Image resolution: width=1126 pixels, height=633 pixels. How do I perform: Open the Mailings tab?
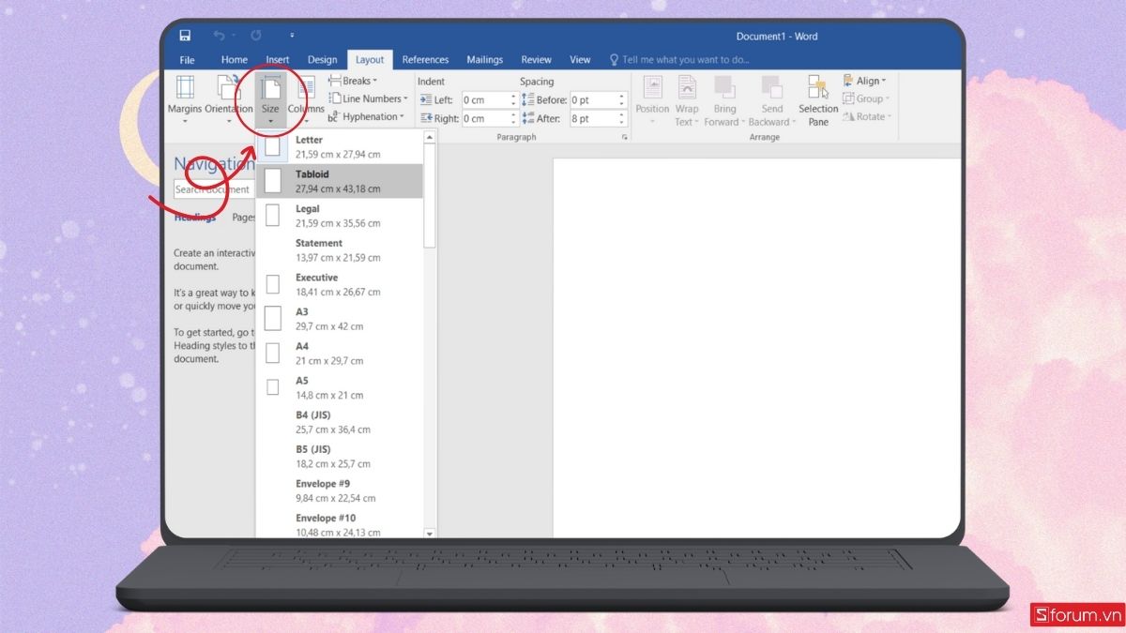coord(484,59)
